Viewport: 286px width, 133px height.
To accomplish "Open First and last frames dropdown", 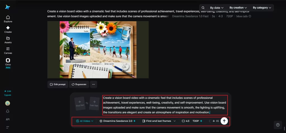I will [159, 121].
